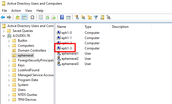Select the eph1-1 computer icon
Viewport: 172px width, 104px height.
(59, 38)
